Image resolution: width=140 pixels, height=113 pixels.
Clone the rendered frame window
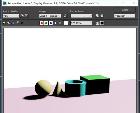[x=13, y=23]
